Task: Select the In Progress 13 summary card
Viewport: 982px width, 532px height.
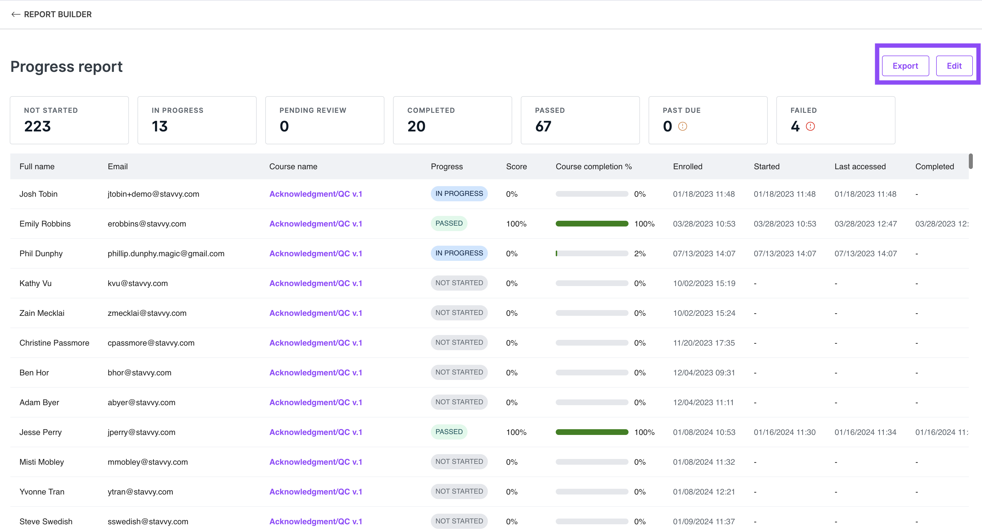Action: point(197,120)
